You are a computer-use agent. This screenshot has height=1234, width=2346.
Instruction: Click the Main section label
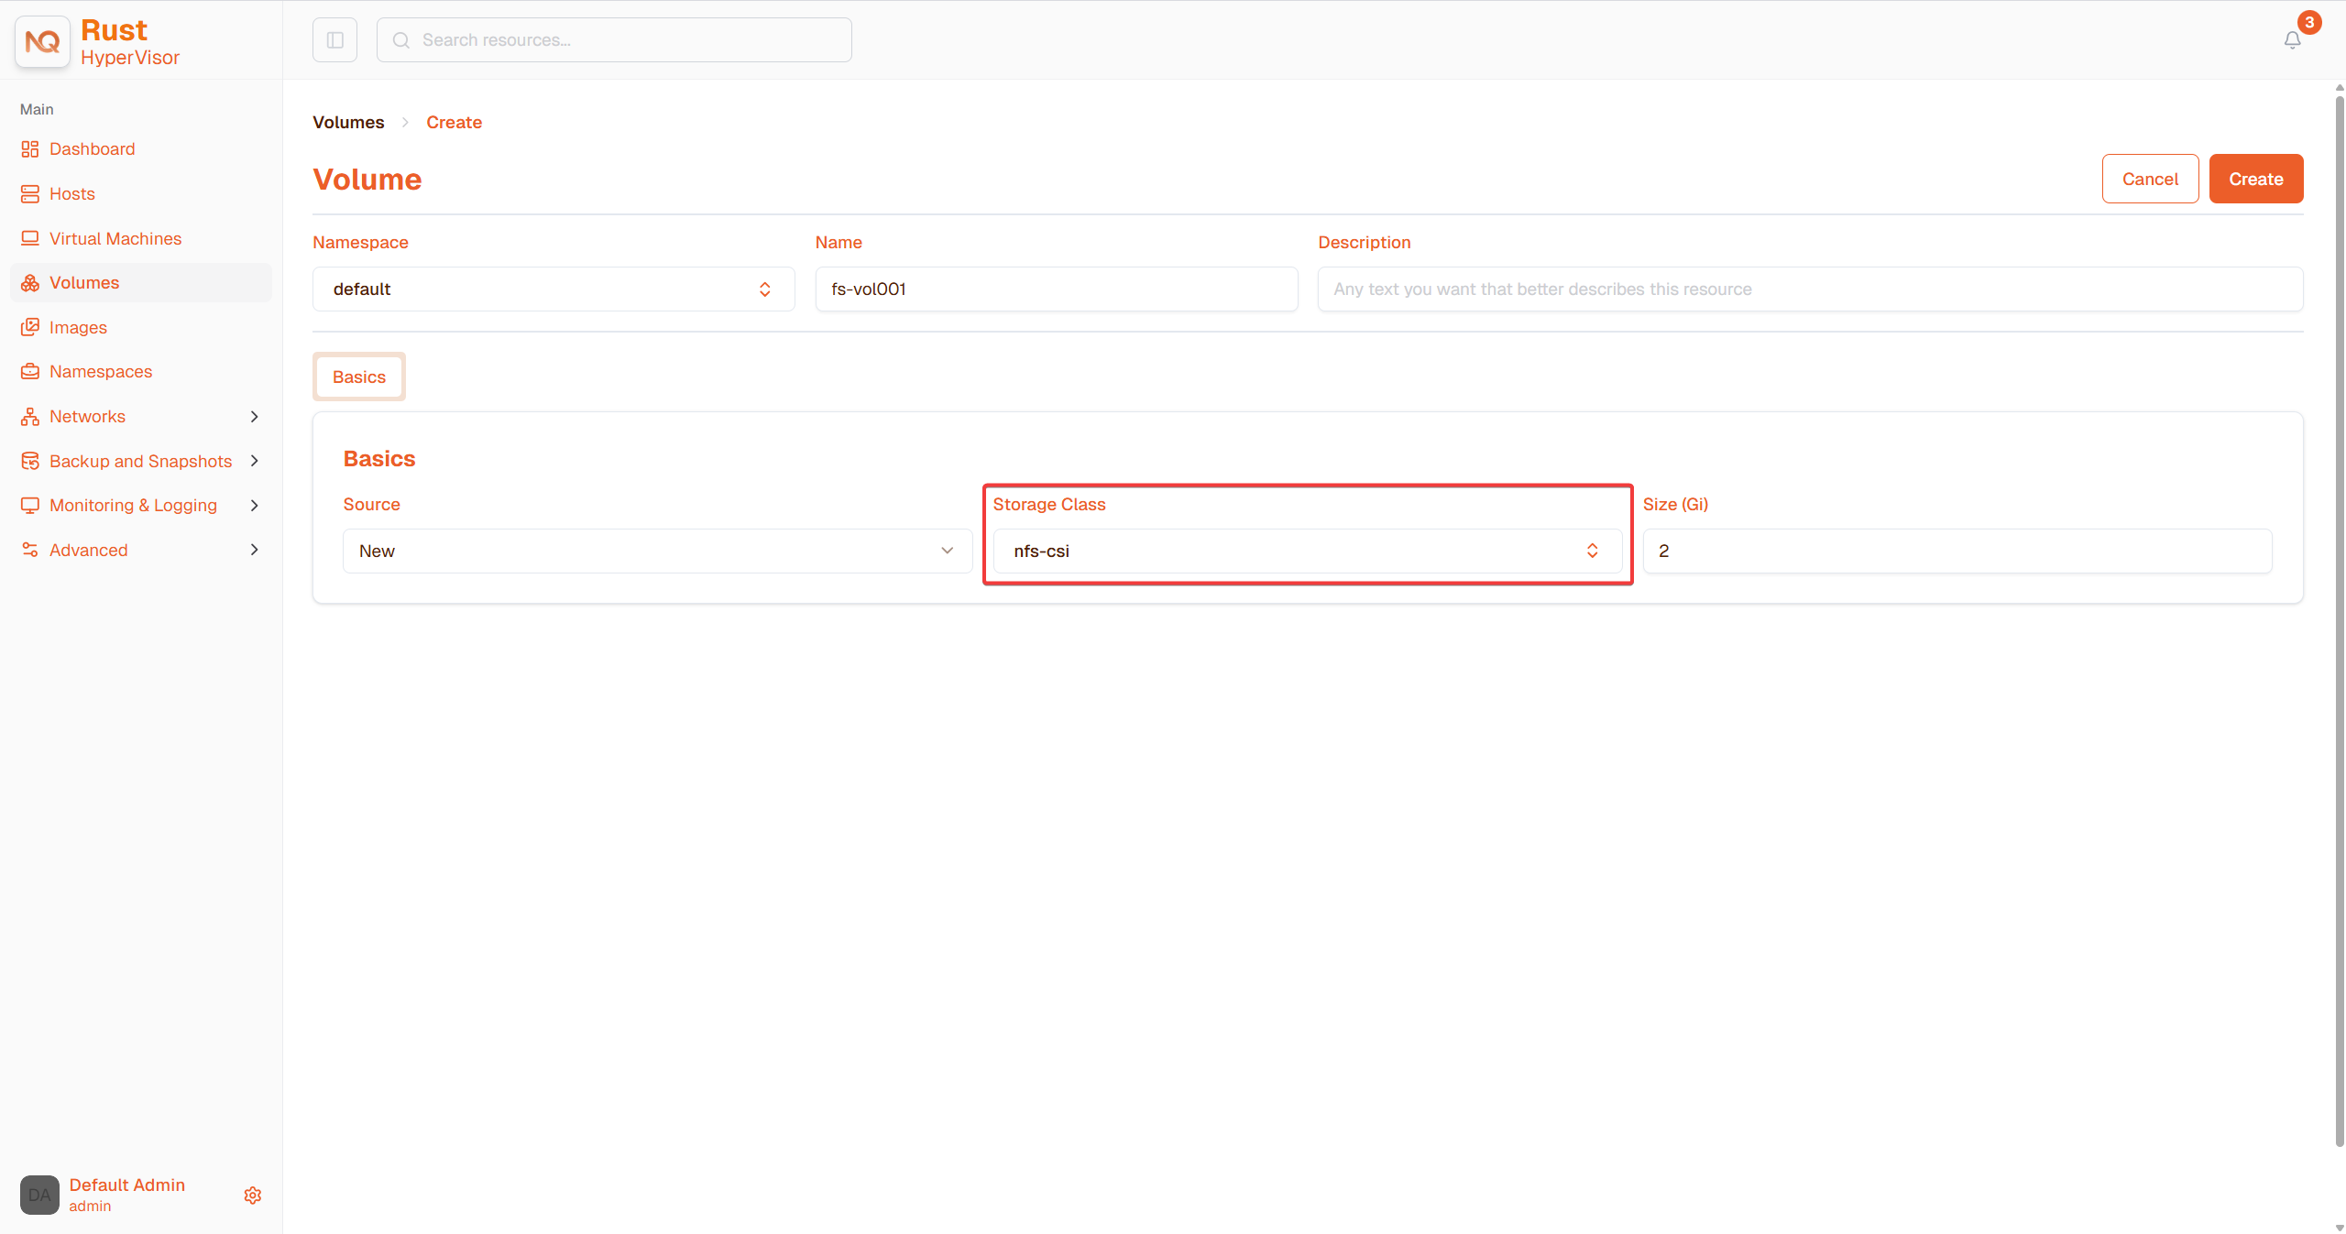coord(37,110)
